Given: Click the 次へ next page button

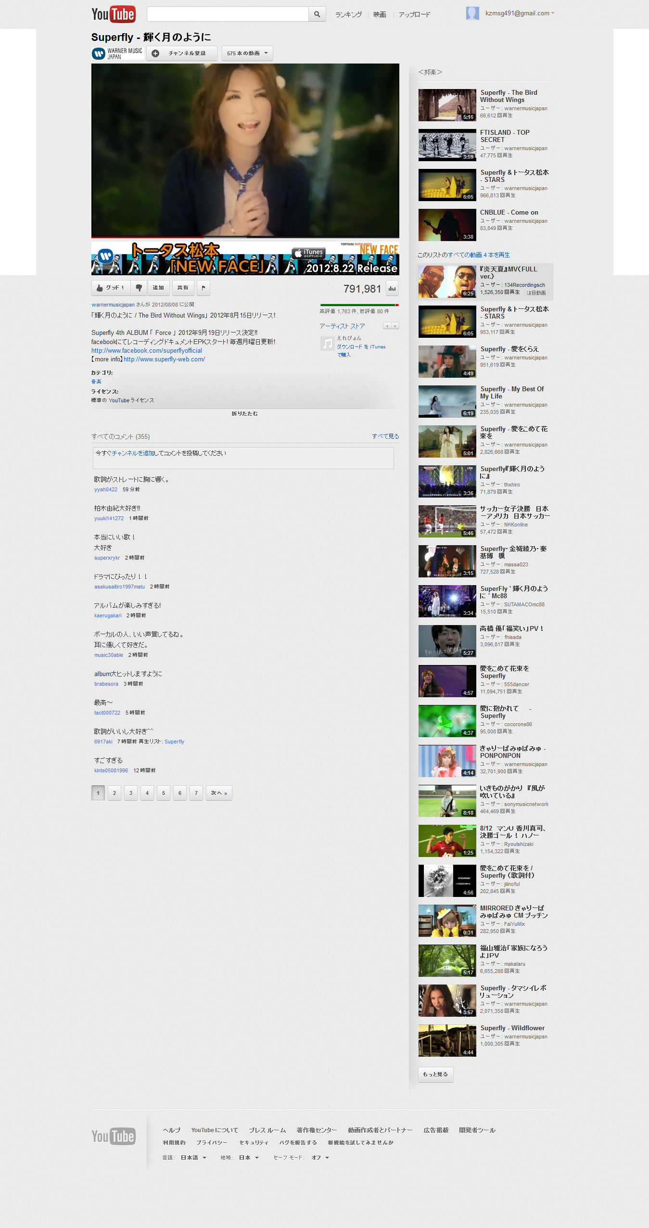Looking at the screenshot, I should tap(219, 793).
